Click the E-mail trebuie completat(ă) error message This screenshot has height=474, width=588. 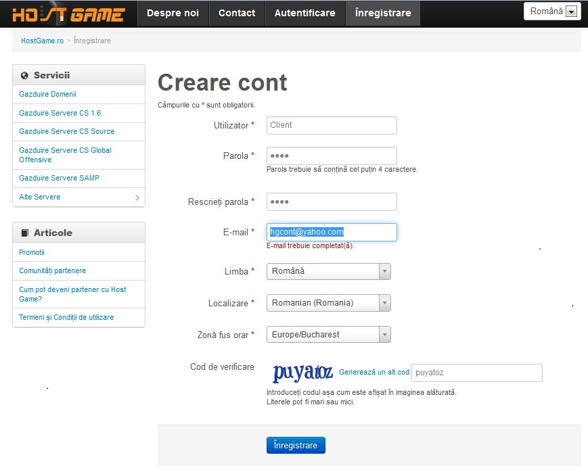311,246
